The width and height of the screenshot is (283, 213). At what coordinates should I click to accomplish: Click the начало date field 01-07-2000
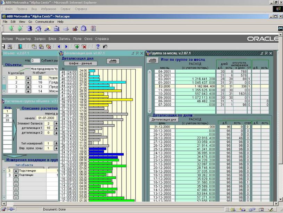pos(46,118)
